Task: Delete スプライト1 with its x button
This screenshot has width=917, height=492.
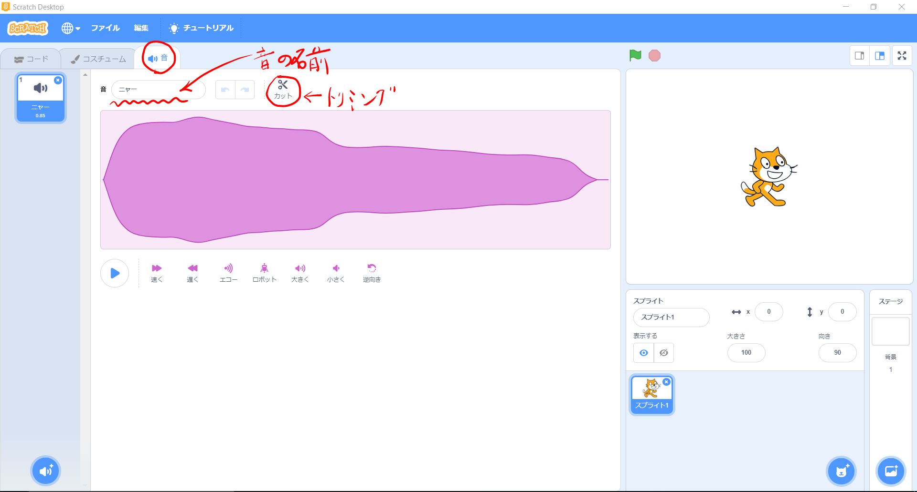Action: coord(666,382)
